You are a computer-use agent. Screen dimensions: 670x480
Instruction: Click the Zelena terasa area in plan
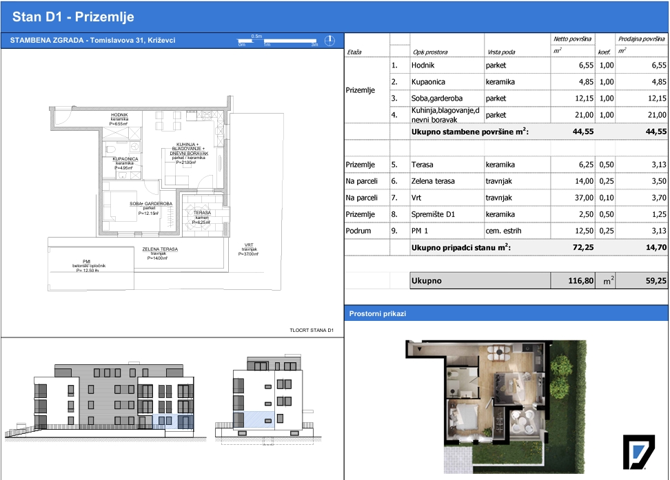pos(160,253)
